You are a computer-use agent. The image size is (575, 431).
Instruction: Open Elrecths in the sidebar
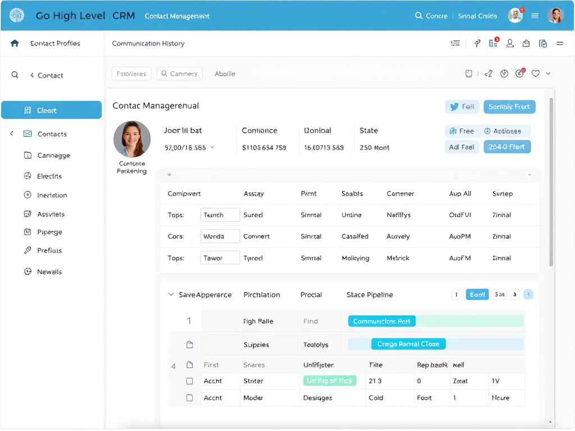(49, 176)
